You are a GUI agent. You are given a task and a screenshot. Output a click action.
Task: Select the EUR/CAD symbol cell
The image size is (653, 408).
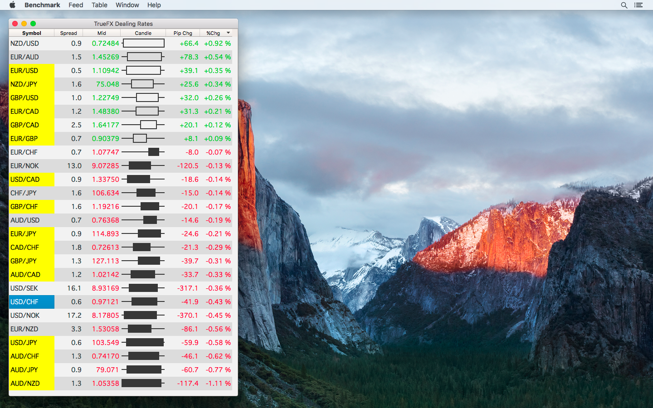point(32,112)
